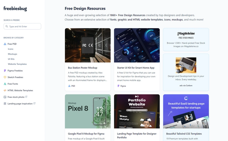Click the Free Fonts icon
Viewport: 228px width, 141px height.
coord(5,84)
